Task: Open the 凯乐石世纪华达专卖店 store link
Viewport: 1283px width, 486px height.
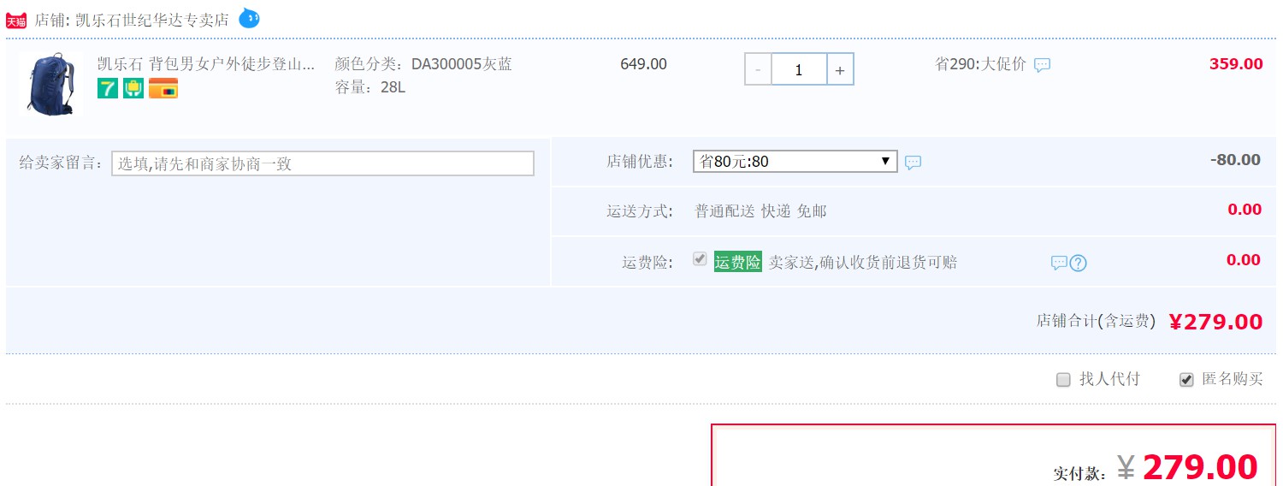Action: point(152,20)
